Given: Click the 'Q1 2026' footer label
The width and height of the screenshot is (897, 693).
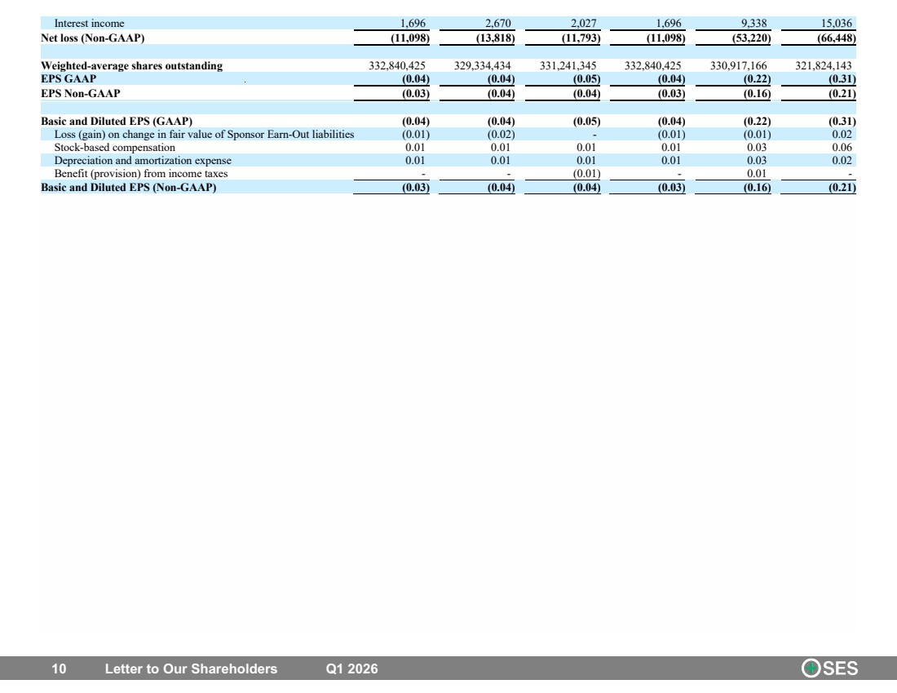Looking at the screenshot, I should 351,669.
